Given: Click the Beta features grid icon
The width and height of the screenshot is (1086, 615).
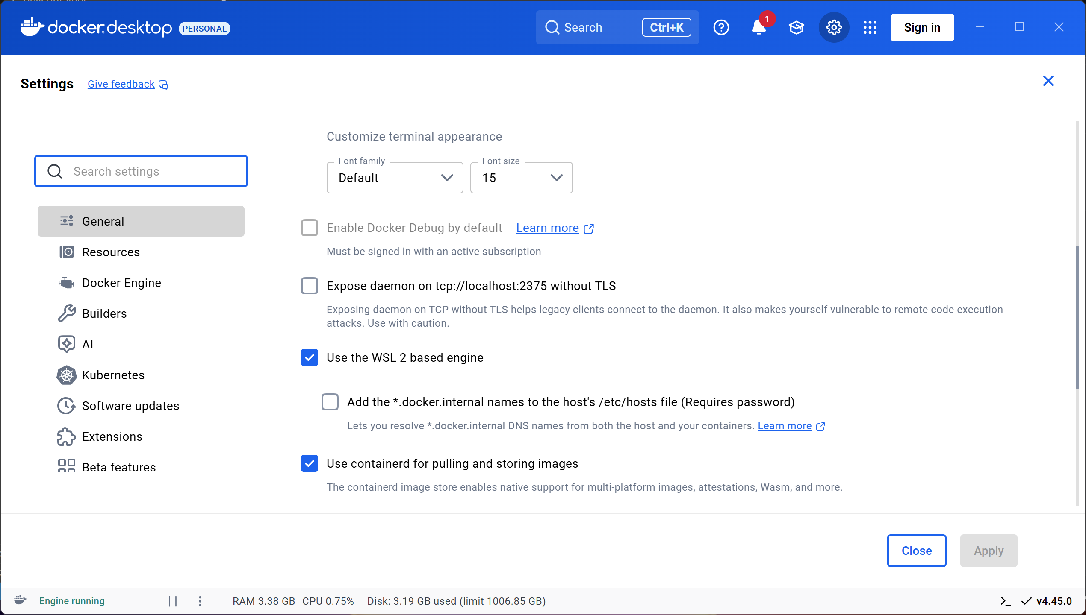Looking at the screenshot, I should pos(67,466).
